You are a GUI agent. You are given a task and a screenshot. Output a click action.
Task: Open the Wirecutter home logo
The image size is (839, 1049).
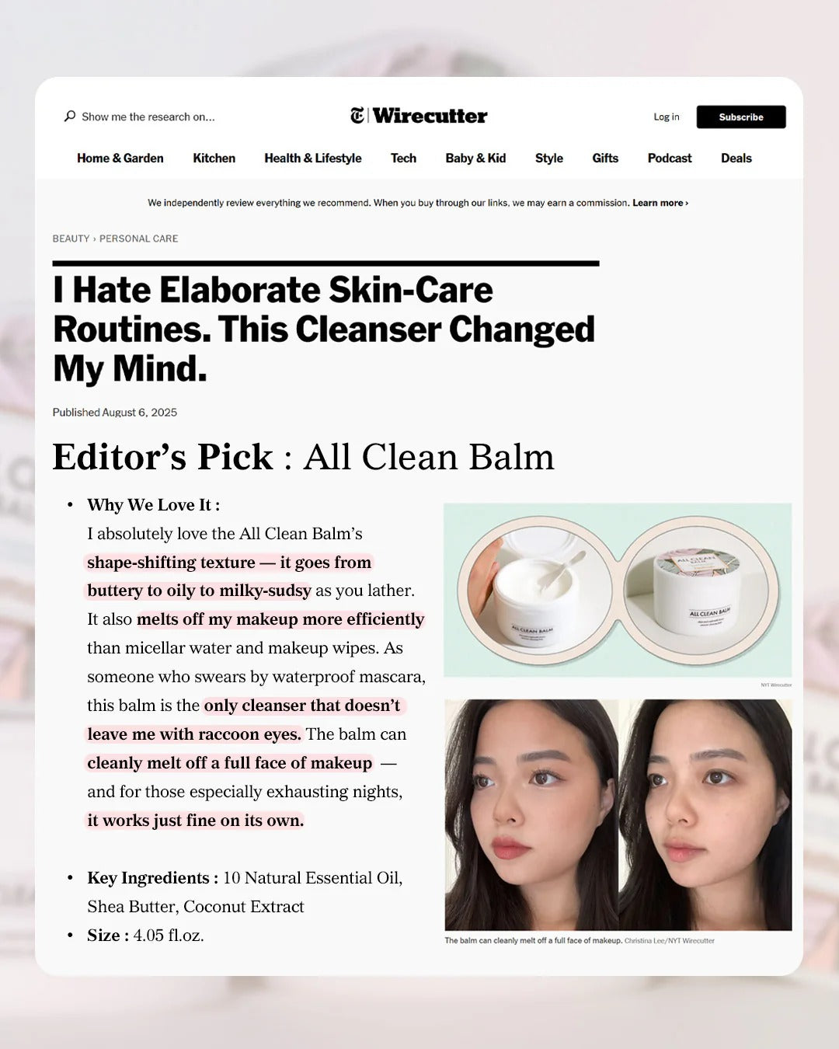click(x=430, y=116)
